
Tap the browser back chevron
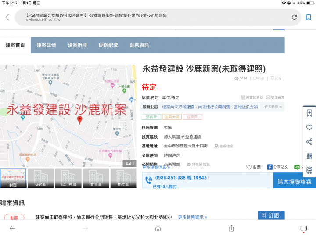tap(7, 17)
